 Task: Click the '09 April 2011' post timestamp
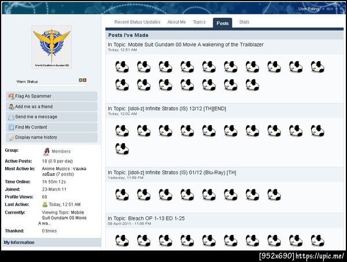pyautogui.click(x=130, y=223)
